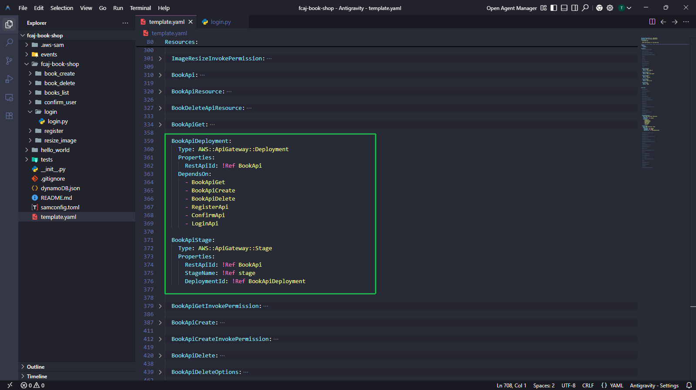
Task: Expand the .aws-sam folder
Action: click(77, 45)
